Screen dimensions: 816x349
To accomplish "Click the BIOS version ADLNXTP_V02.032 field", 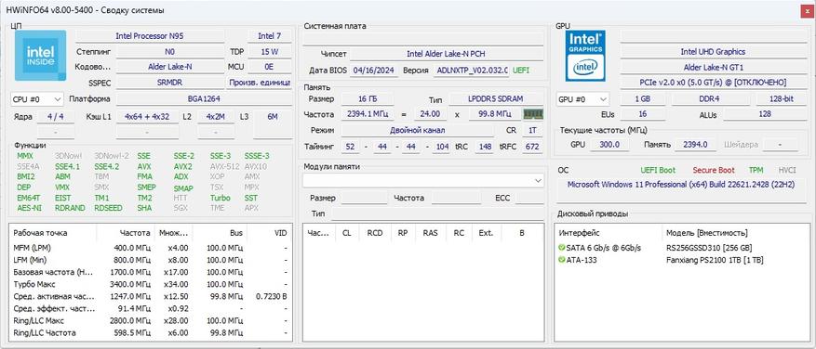I will [x=472, y=71].
